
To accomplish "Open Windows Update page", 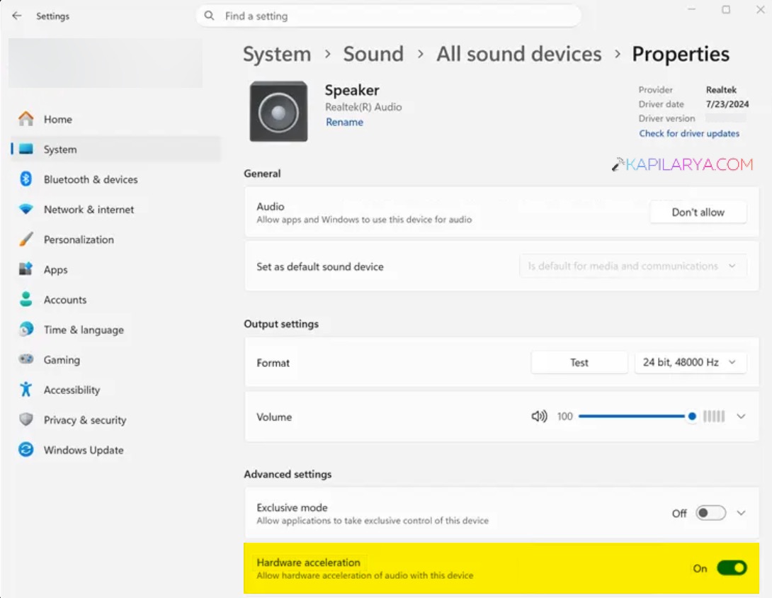I will coord(115,449).
